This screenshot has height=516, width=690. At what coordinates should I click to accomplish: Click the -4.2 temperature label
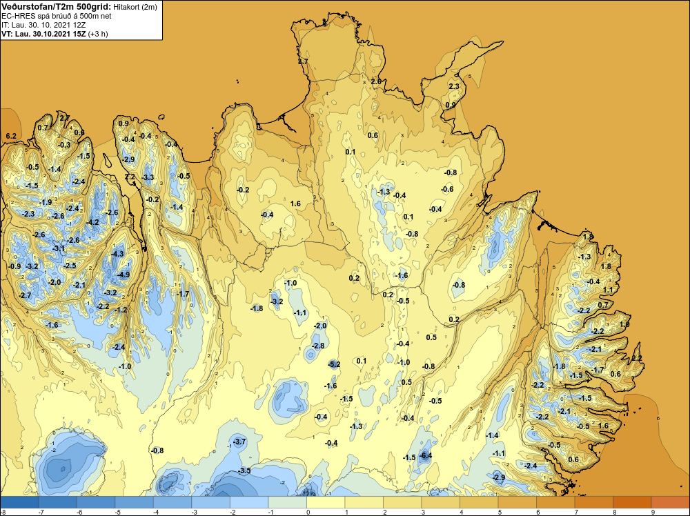coord(93,223)
